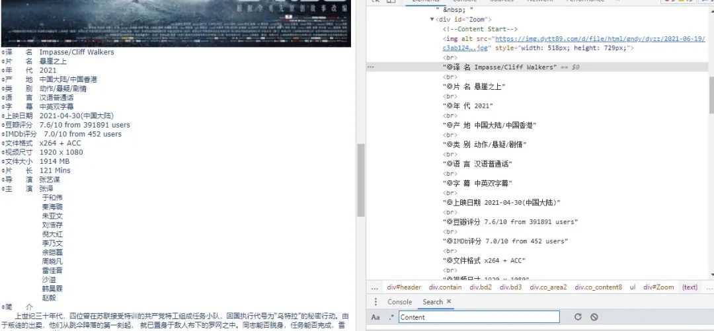Select div.bd2 breadcrumb
Image resolution: width=714 pixels, height=331 pixels.
(481, 287)
